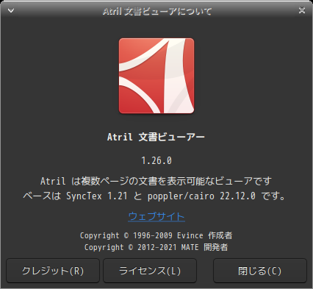Click the titlebar text Atril 文書ビューアについて
The height and width of the screenshot is (289, 313).
click(x=157, y=11)
